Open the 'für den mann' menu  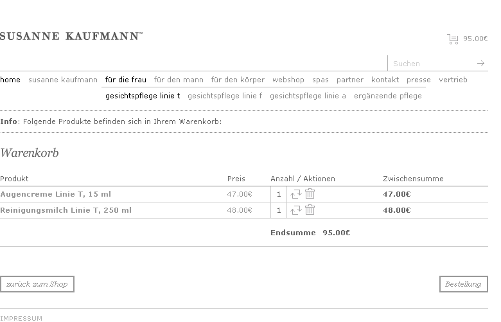tap(179, 80)
